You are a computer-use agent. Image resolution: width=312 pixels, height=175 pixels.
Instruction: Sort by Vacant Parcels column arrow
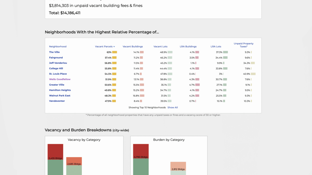114,47
